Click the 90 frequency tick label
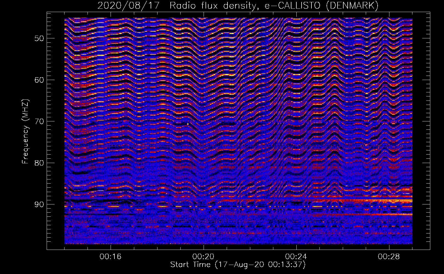 coord(39,204)
